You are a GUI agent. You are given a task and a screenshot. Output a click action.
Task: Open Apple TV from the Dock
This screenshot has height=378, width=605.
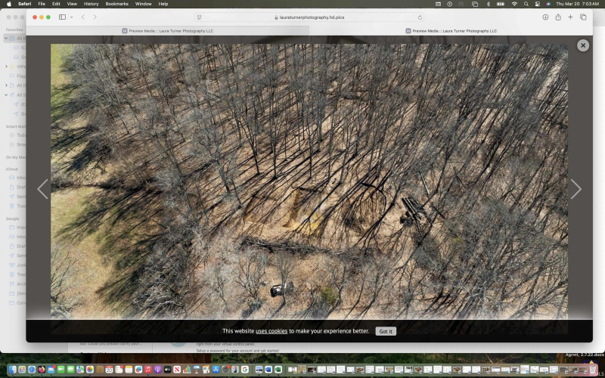pyautogui.click(x=167, y=370)
